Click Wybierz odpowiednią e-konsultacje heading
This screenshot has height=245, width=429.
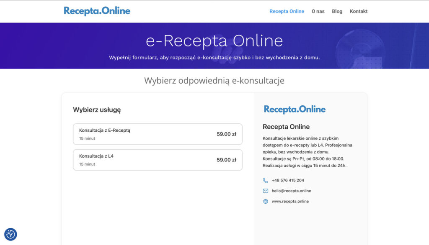coord(214,81)
